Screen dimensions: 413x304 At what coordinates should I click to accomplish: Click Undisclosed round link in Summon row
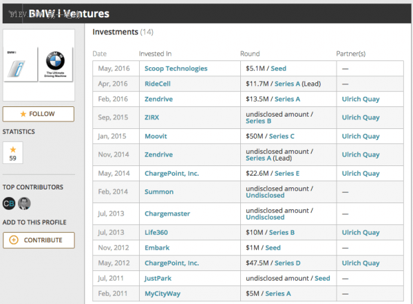pyautogui.click(x=265, y=196)
